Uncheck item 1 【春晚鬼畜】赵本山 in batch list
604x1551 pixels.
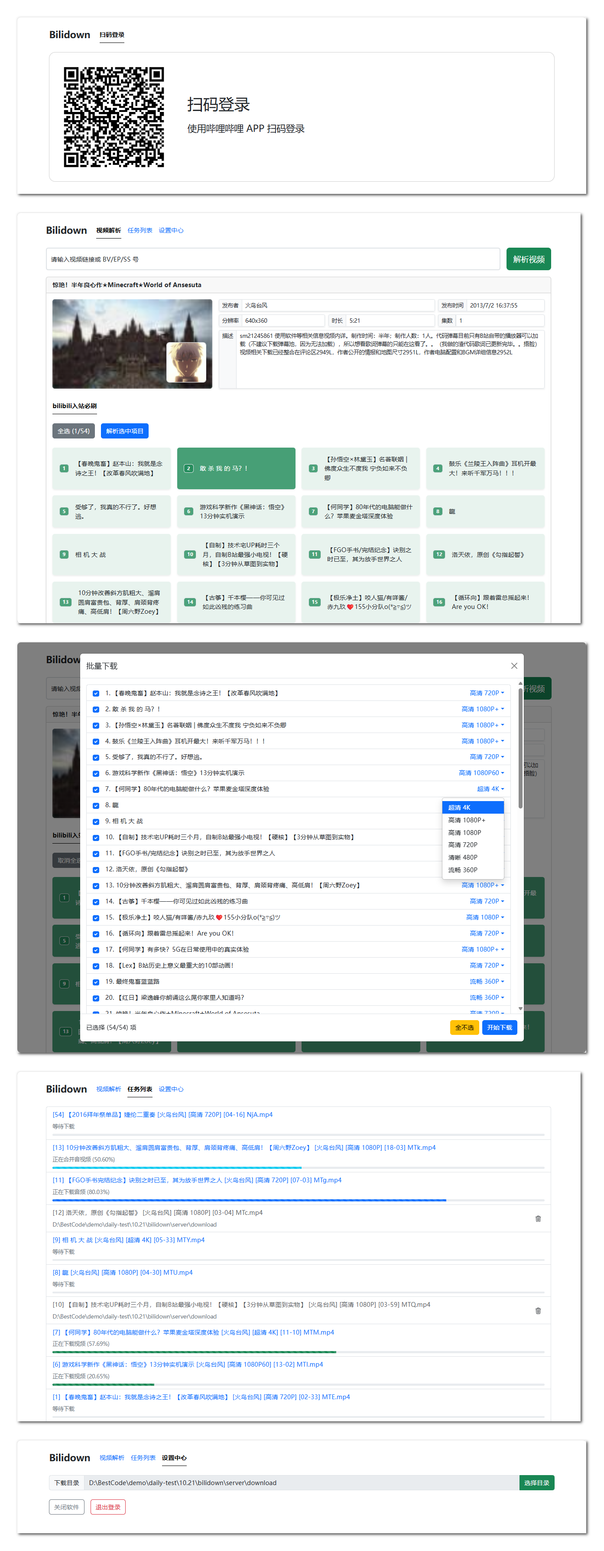[96, 694]
